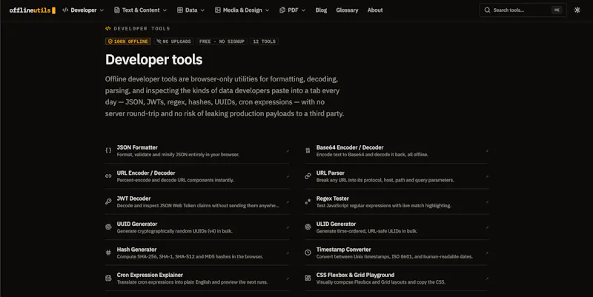Click the FREE · NO SIGNUP badge
This screenshot has width=593, height=297.
point(222,41)
